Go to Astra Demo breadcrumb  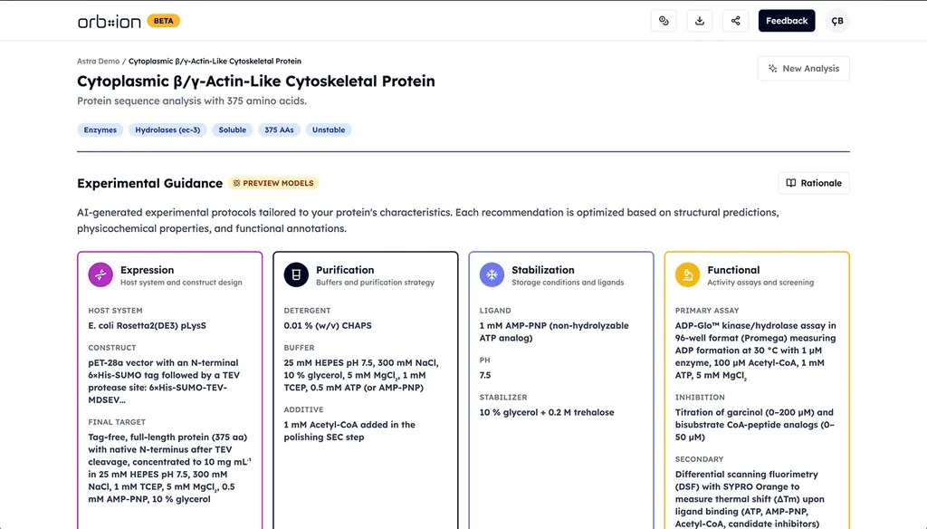click(98, 61)
